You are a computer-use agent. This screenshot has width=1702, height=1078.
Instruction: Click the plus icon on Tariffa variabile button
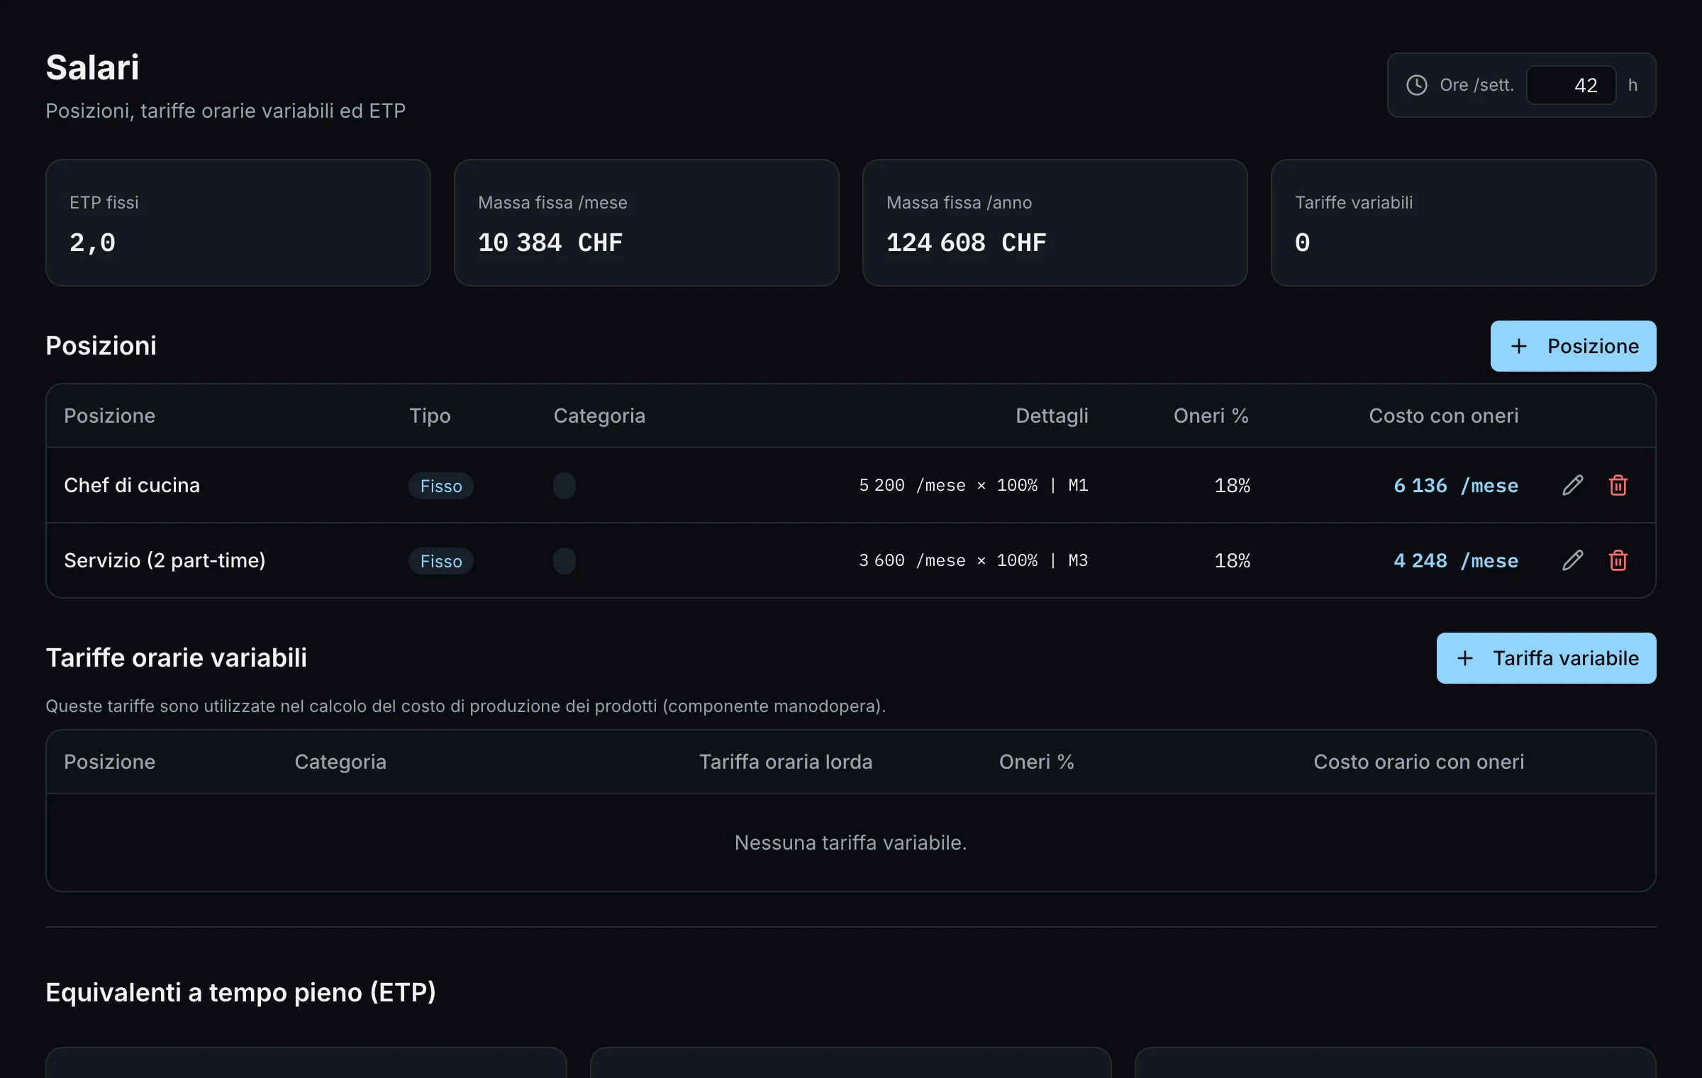(1464, 658)
